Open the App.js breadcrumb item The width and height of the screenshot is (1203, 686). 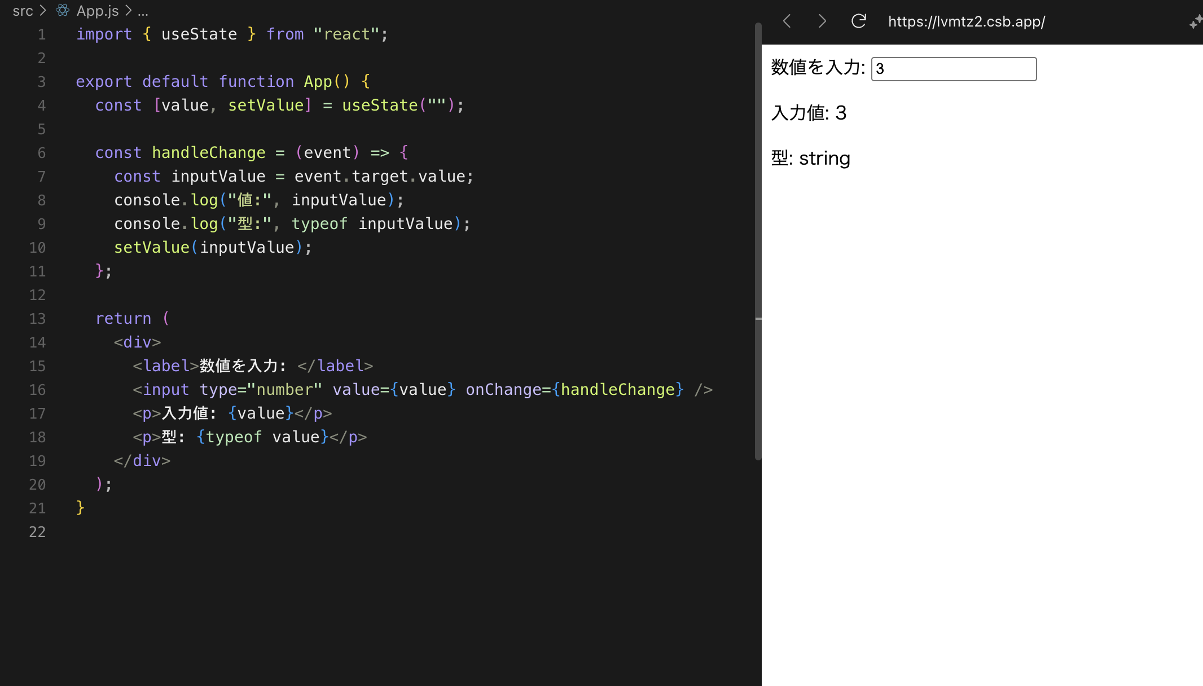pyautogui.click(x=98, y=11)
